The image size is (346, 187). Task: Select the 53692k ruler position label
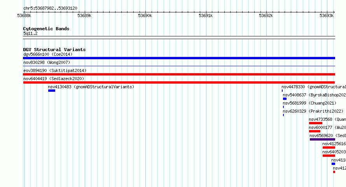click(266, 15)
